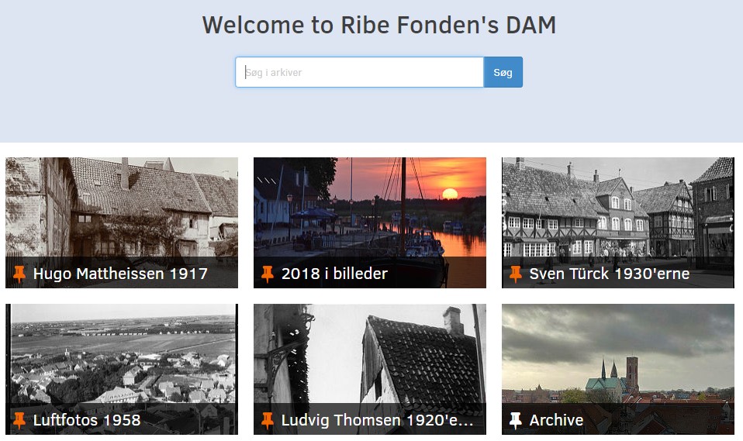743x441 pixels.
Task: Click the orange pin on Ludvig Thomsen 1920'erne
Action: (x=268, y=420)
